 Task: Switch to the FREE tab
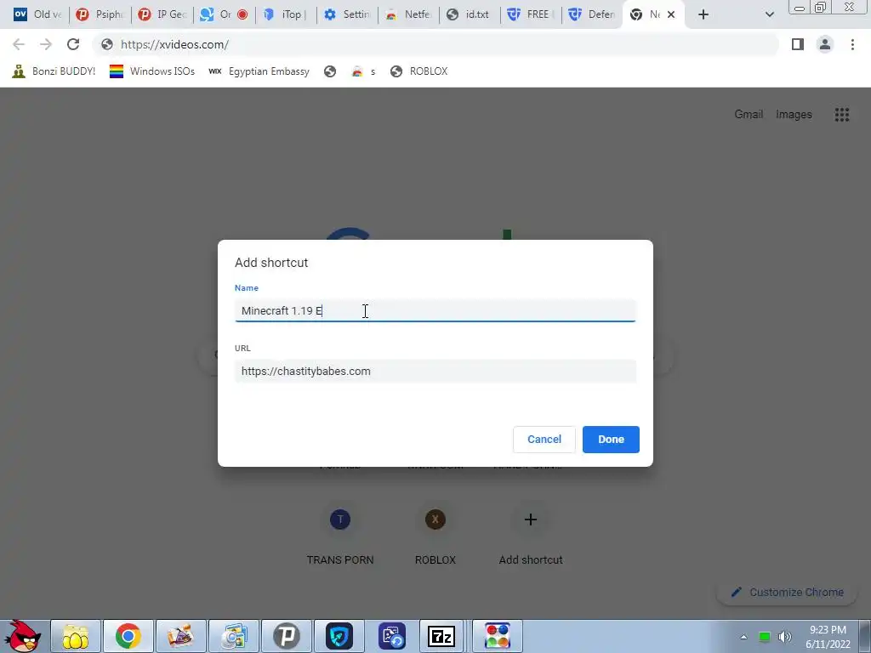click(x=531, y=14)
